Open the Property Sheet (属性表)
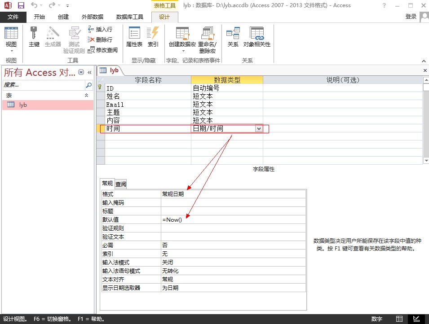Screen dimensions: 429x324 134,36
